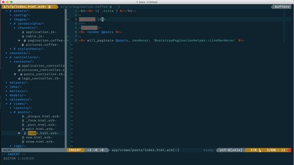Switch to the pagination.coffee buffer tab
Viewport: 294px width, 165px height.
[x=86, y=7]
